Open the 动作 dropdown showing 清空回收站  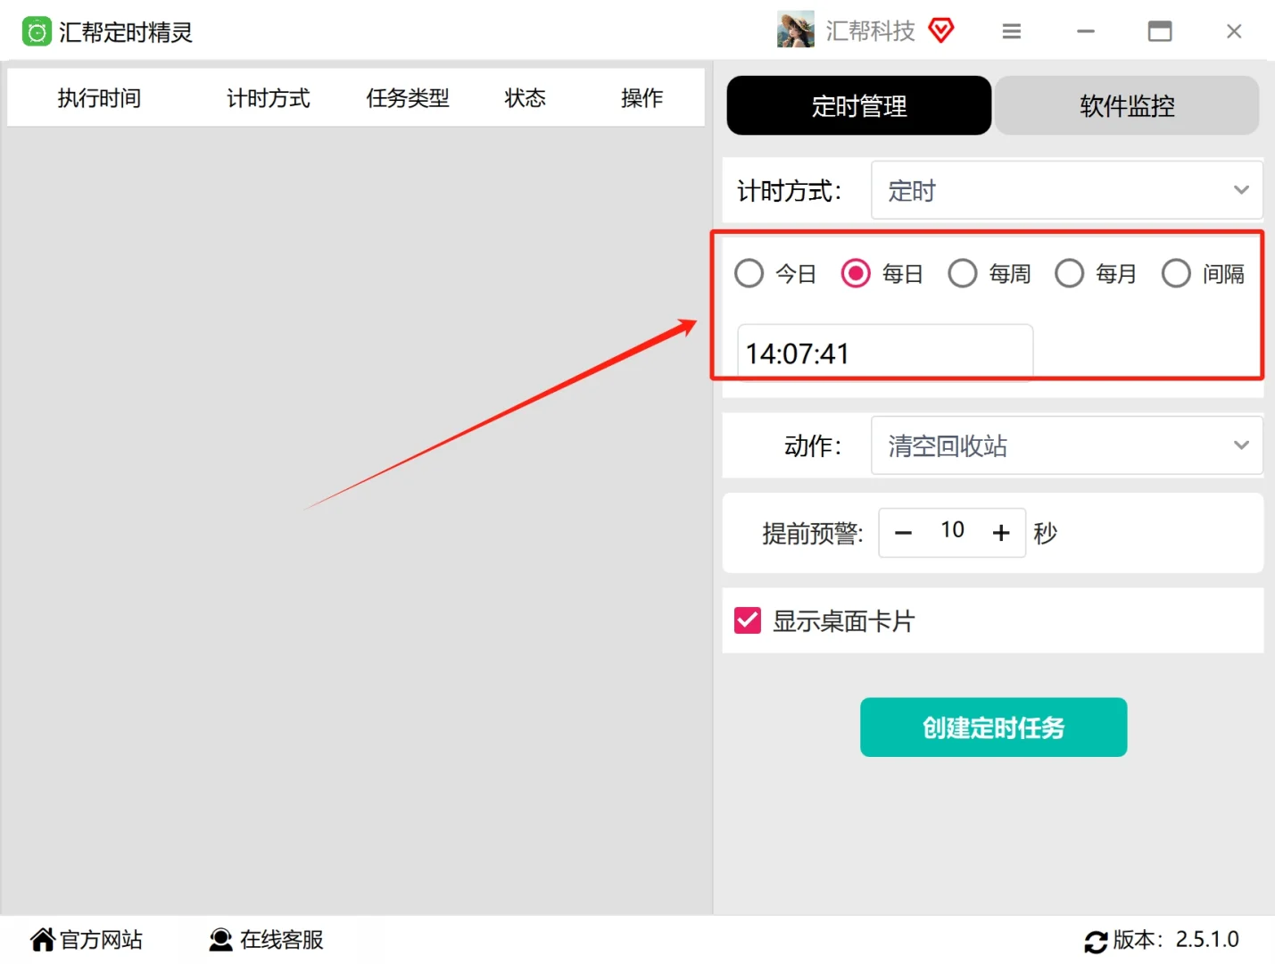(1066, 445)
